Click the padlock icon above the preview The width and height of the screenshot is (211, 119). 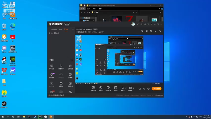tap(147, 31)
